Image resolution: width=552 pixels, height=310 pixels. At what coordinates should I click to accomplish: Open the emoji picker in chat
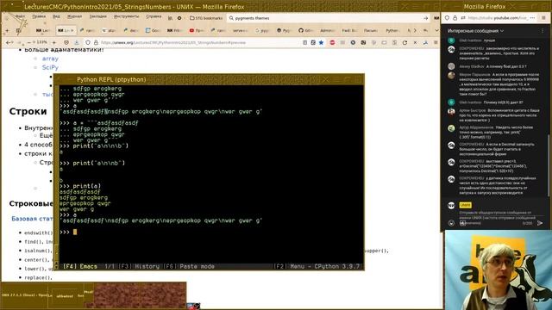(x=451, y=223)
